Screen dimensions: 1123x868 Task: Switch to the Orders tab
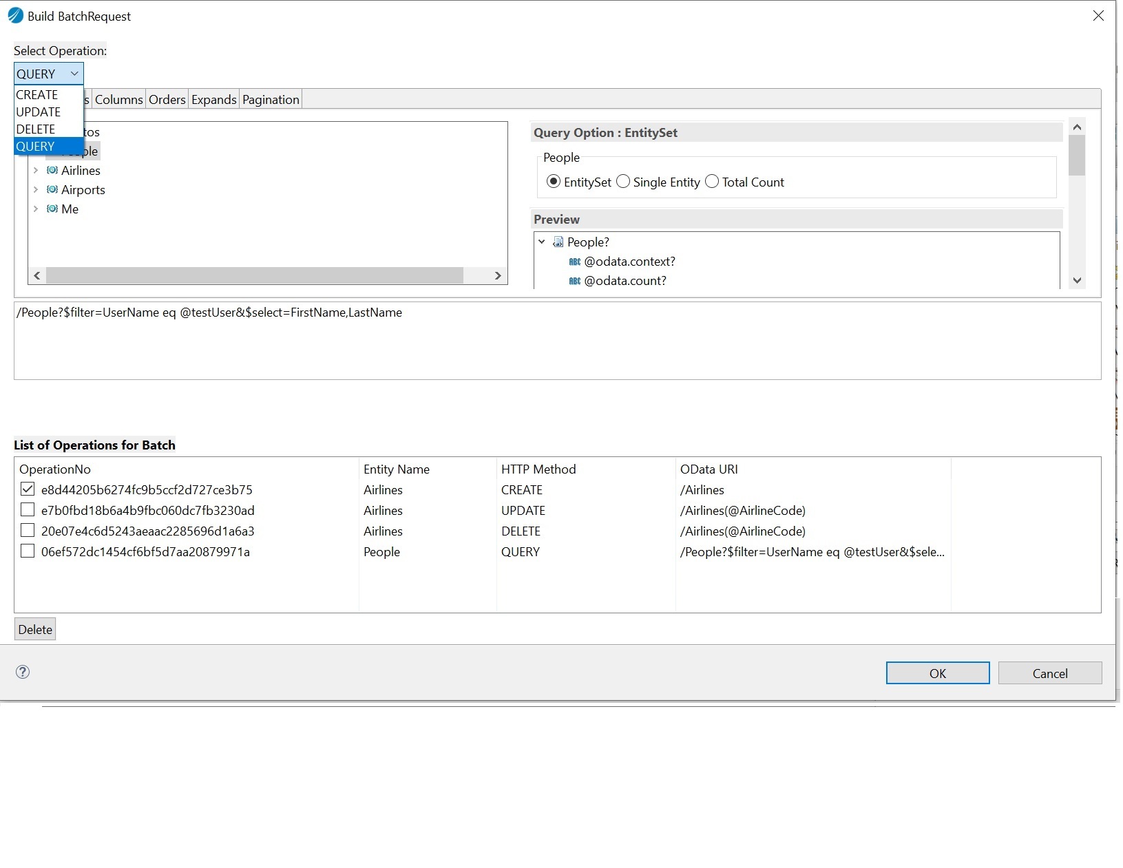tap(167, 100)
